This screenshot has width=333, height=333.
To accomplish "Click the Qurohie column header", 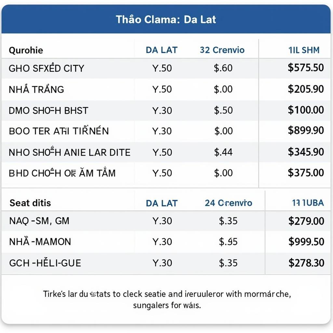I will click(26, 50).
